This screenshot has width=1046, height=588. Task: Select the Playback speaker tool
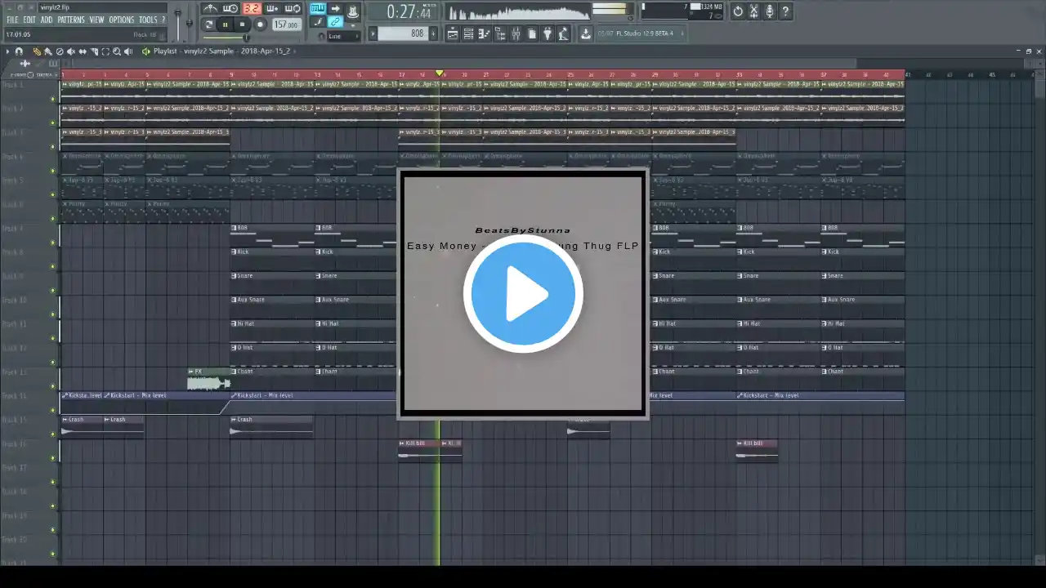click(x=128, y=51)
